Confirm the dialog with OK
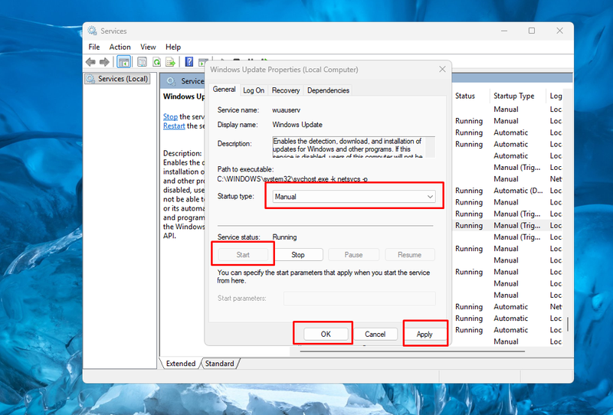The height and width of the screenshot is (415, 613). [326, 334]
